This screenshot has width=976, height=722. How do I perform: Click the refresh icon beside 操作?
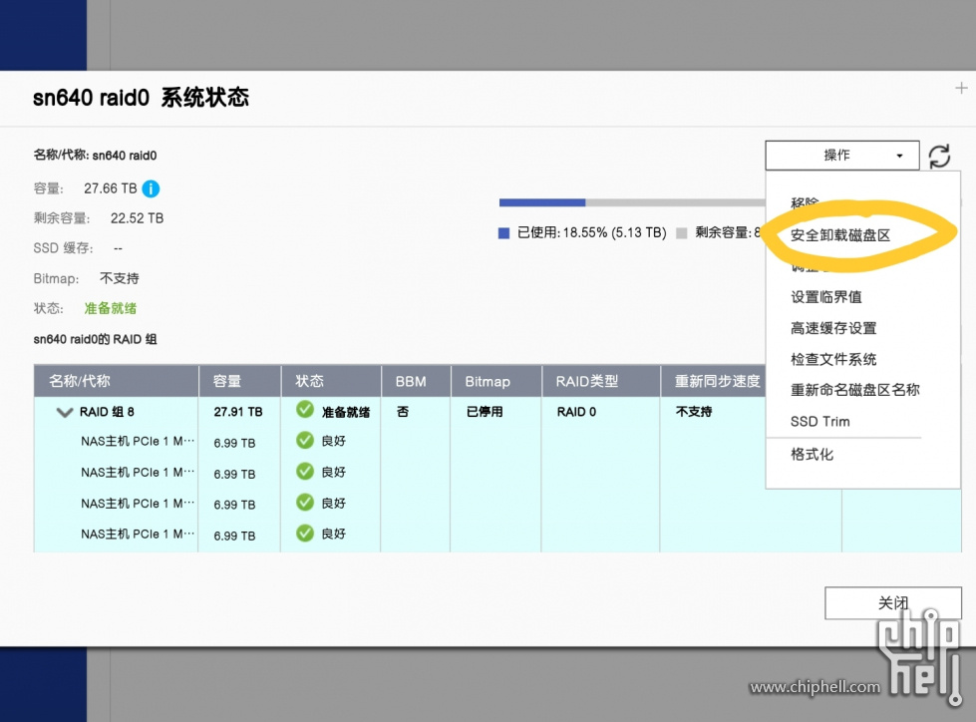tap(939, 156)
